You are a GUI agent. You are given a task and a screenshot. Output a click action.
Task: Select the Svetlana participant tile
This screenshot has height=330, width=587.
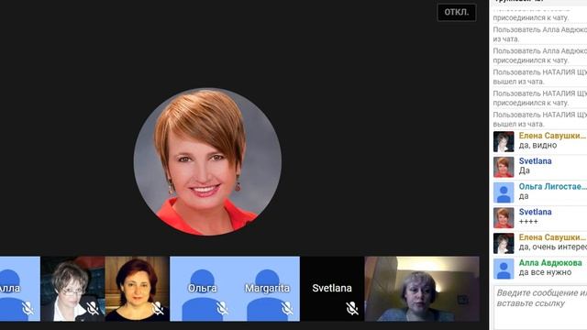point(332,289)
